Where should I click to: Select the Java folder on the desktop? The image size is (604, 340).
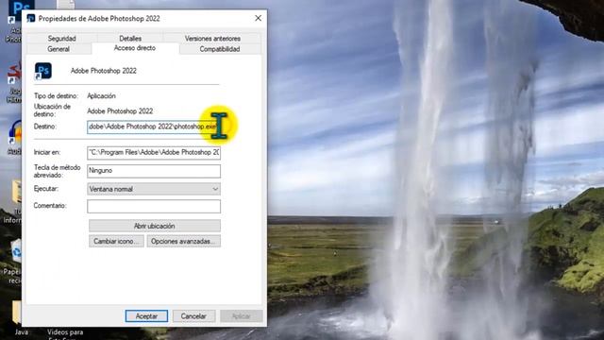[x=18, y=318]
